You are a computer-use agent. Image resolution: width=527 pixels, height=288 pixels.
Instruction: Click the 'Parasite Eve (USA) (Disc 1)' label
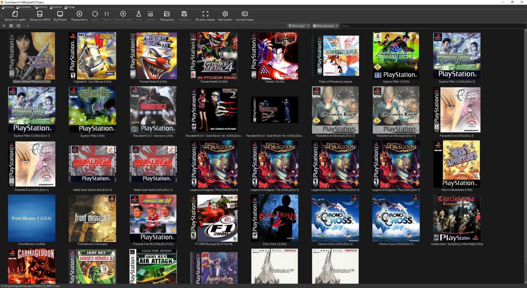point(32,190)
